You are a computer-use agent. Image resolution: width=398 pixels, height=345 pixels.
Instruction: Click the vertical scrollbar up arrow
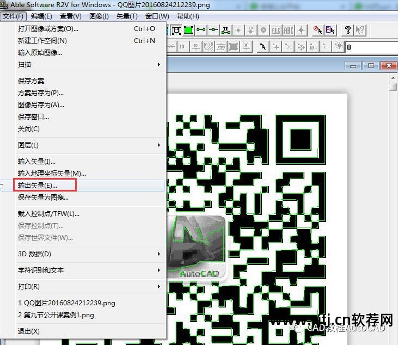(x=393, y=78)
